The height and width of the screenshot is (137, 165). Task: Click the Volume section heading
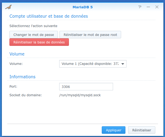17,54
